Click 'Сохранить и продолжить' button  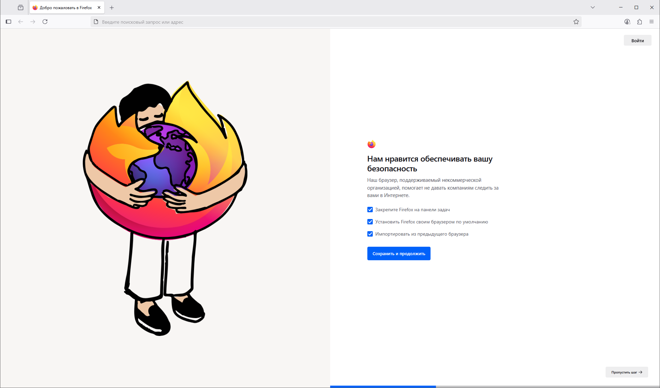tap(399, 253)
